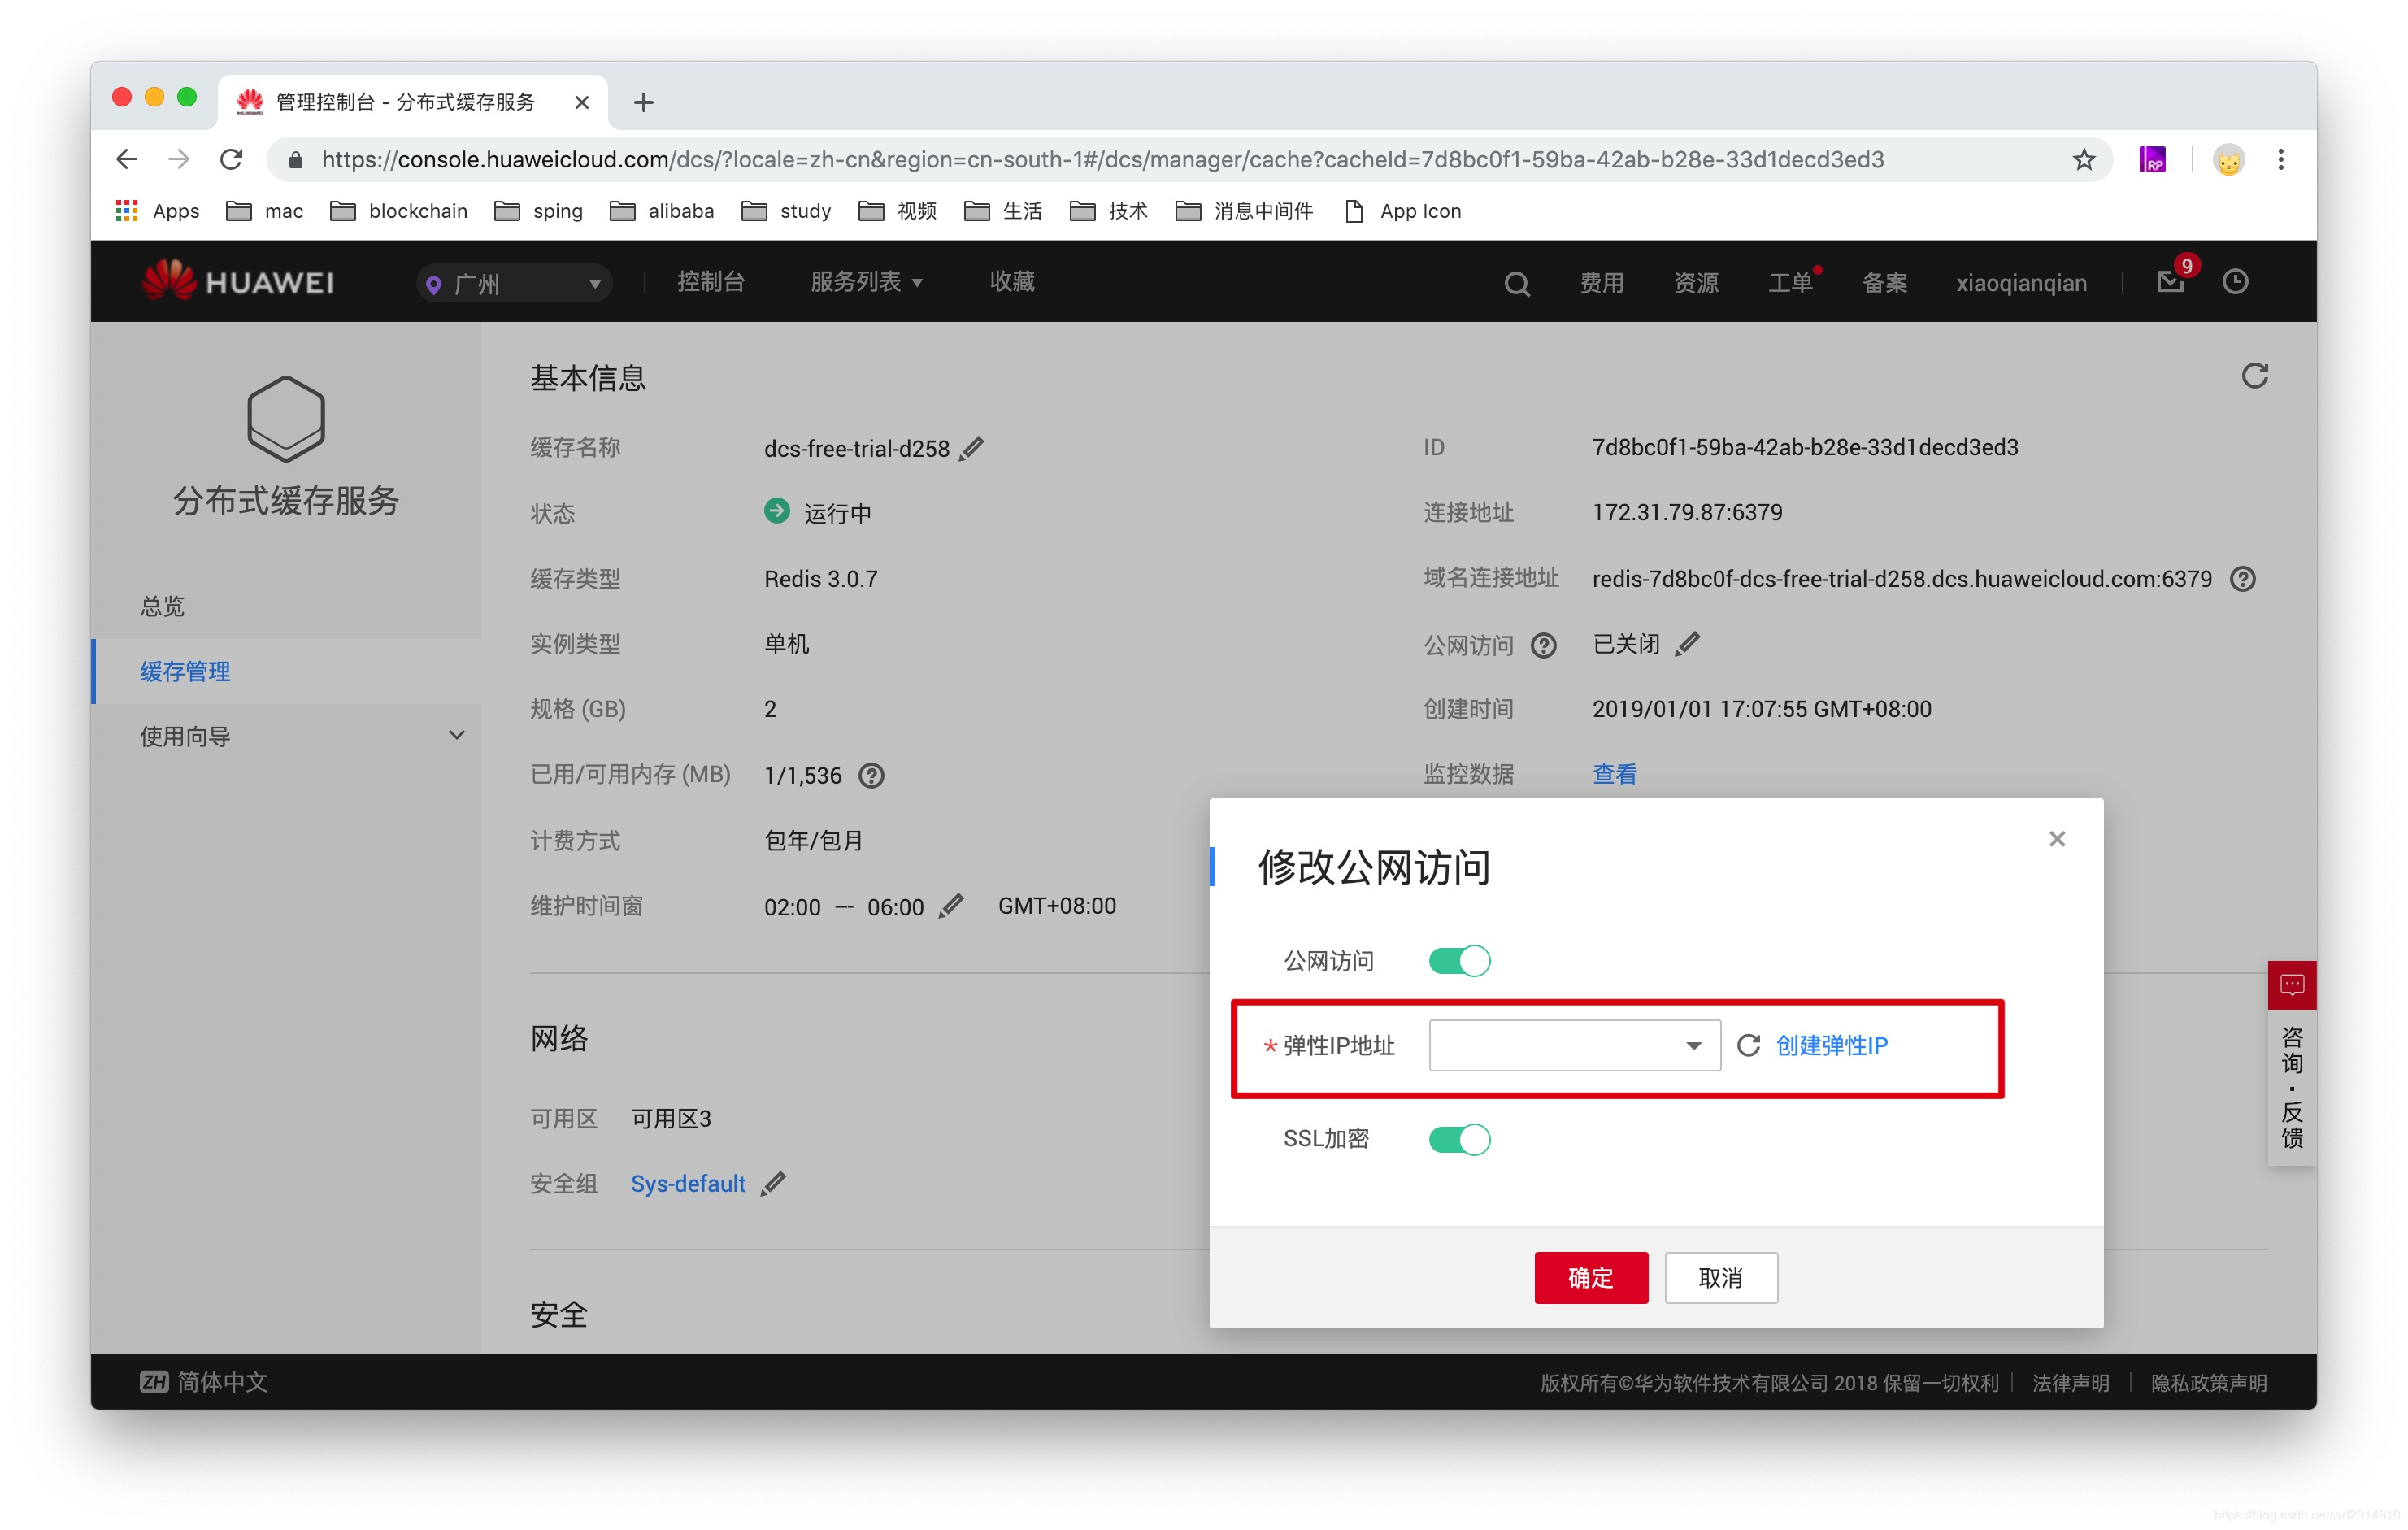Viewport: 2408px width, 1530px height.
Task: Click the page refresh icon in 基本信息 header
Action: (2254, 376)
